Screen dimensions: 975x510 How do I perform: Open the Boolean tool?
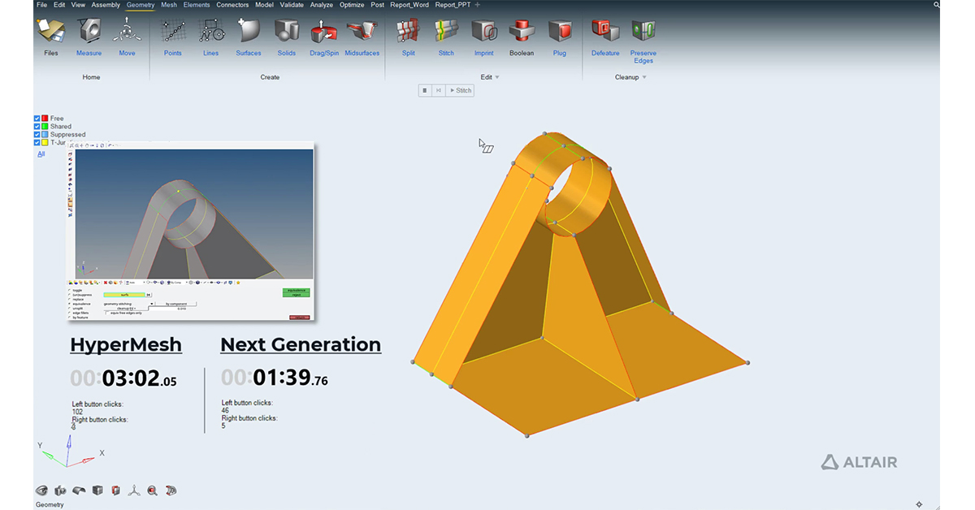click(x=522, y=37)
